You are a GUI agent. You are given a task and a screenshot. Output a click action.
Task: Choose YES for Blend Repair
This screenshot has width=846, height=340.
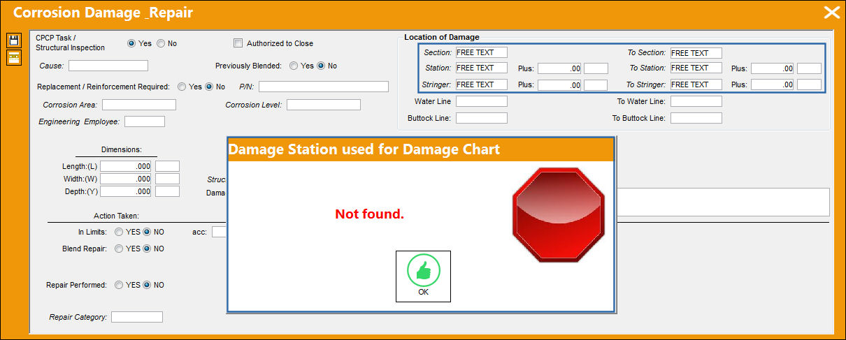pyautogui.click(x=119, y=249)
